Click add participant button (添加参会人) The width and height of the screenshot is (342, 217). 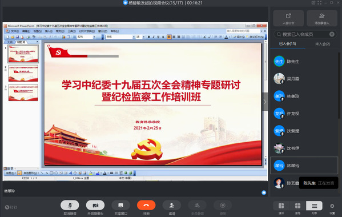click(x=322, y=18)
